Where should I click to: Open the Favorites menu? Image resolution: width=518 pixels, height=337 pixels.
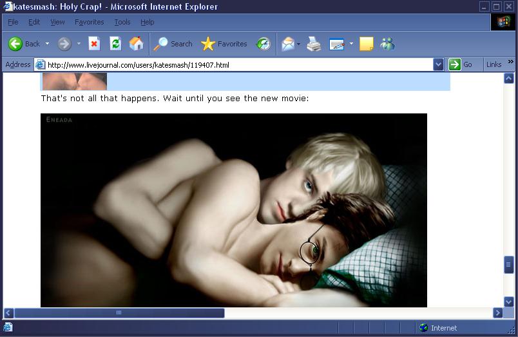click(x=89, y=22)
